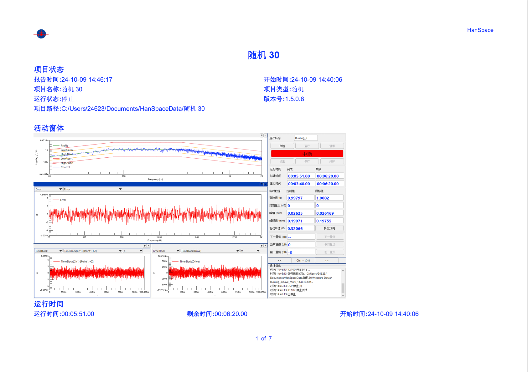Float the Error plot panel
The height and width of the screenshot is (372, 528).
pos(261,184)
